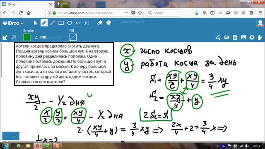Open the board settings gear

pos(252,37)
